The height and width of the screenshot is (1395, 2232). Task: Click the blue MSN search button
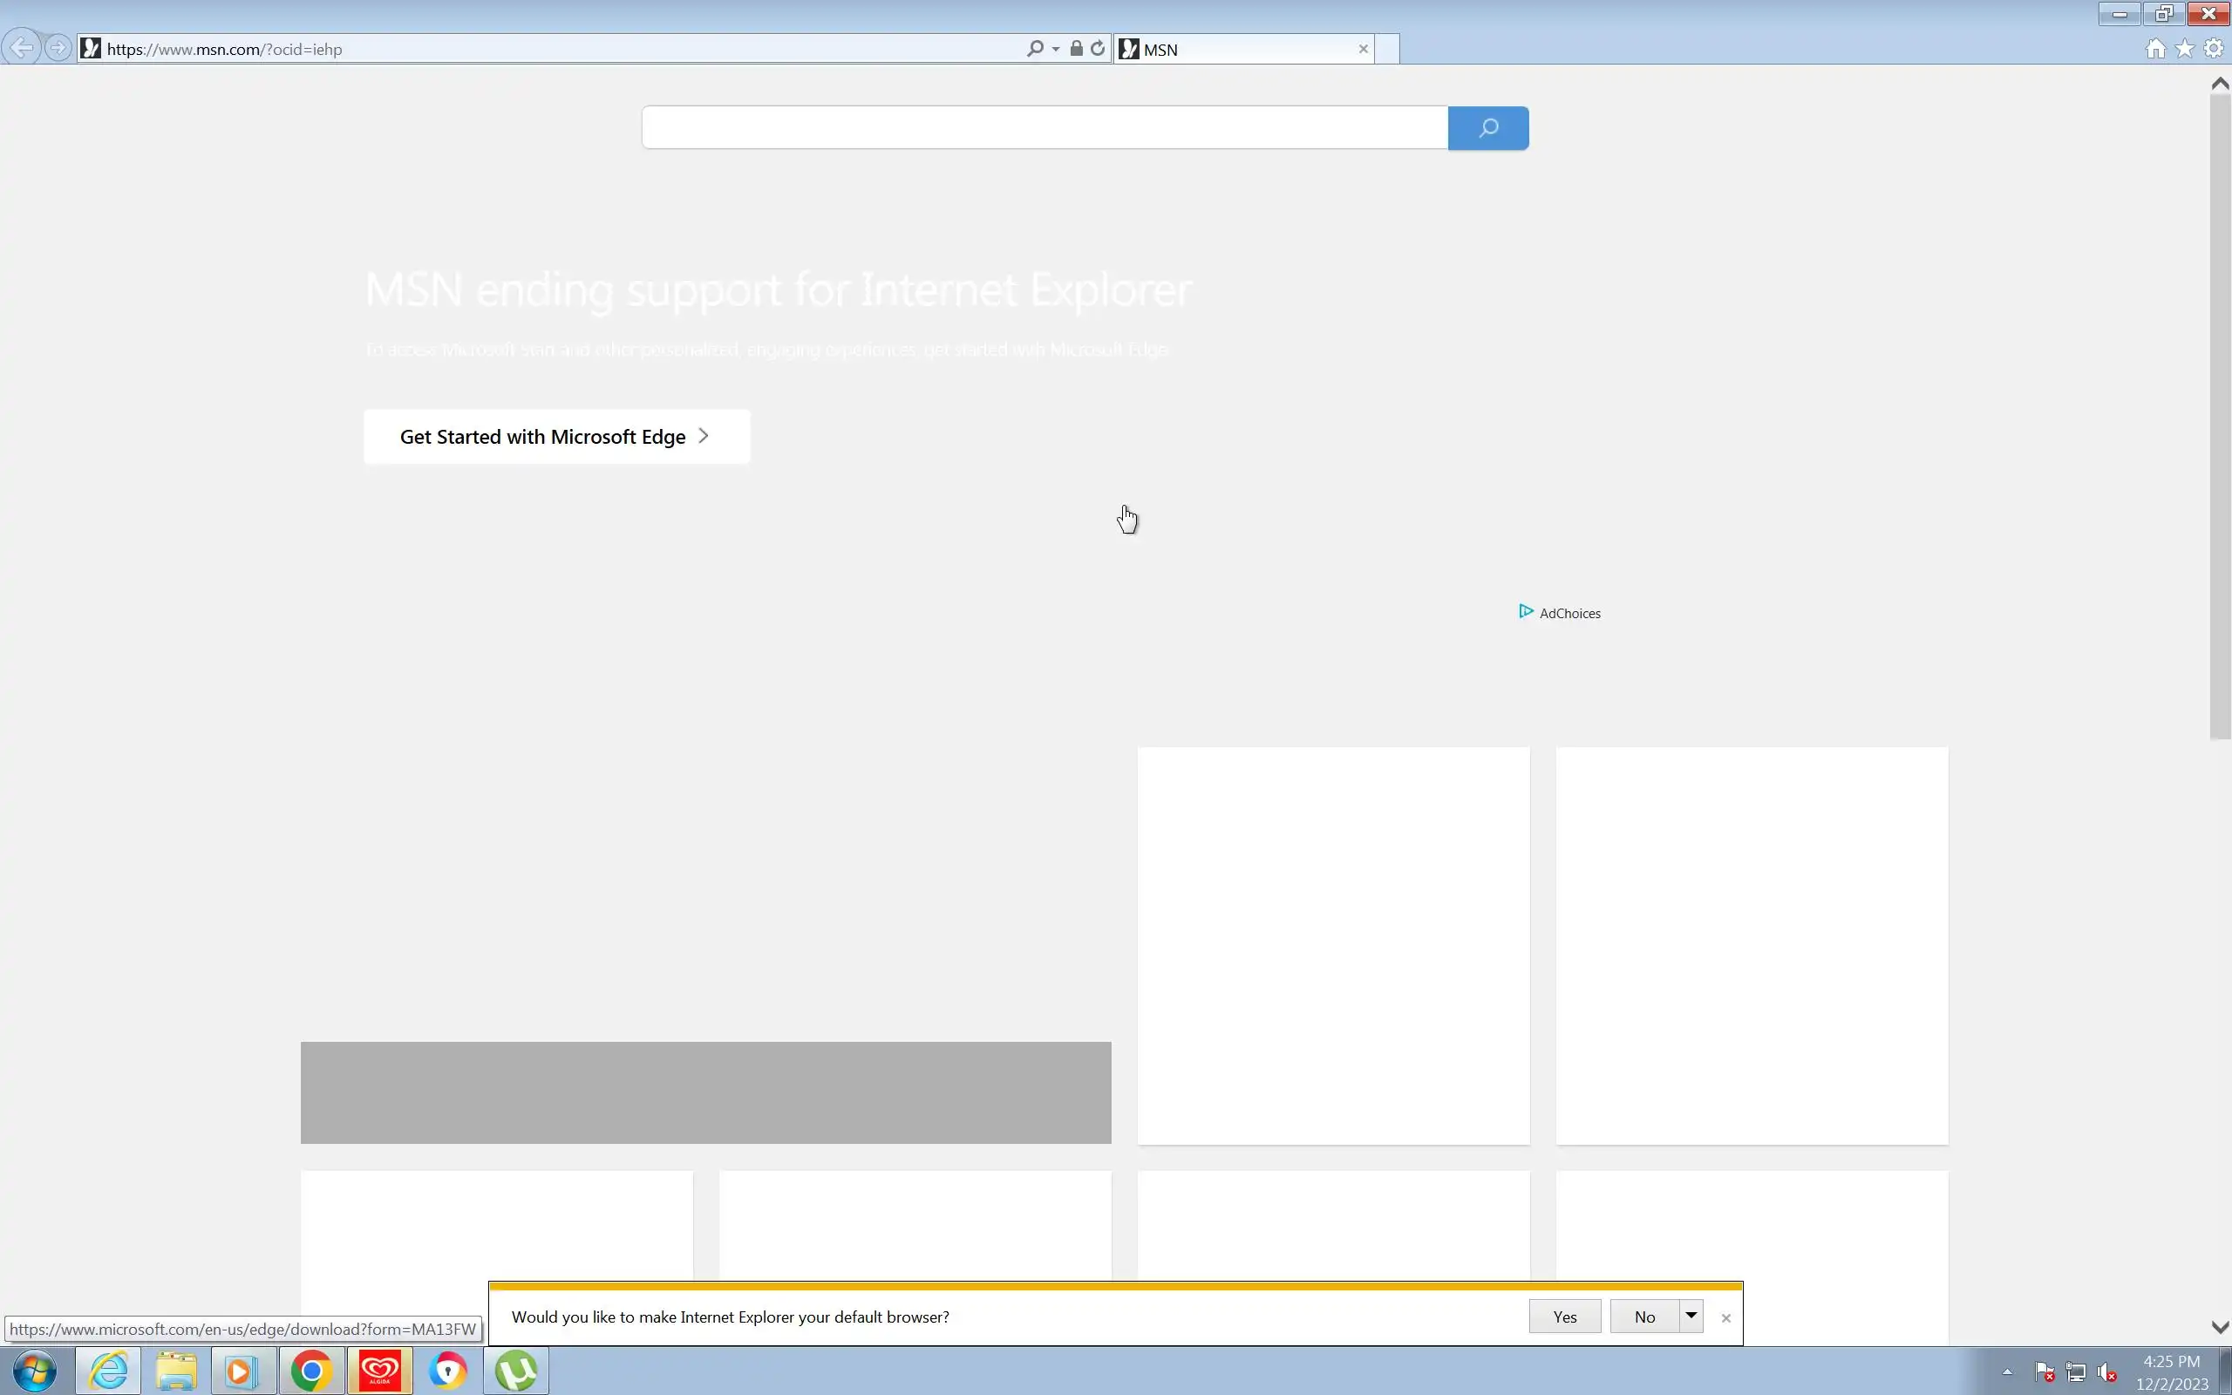(1487, 128)
